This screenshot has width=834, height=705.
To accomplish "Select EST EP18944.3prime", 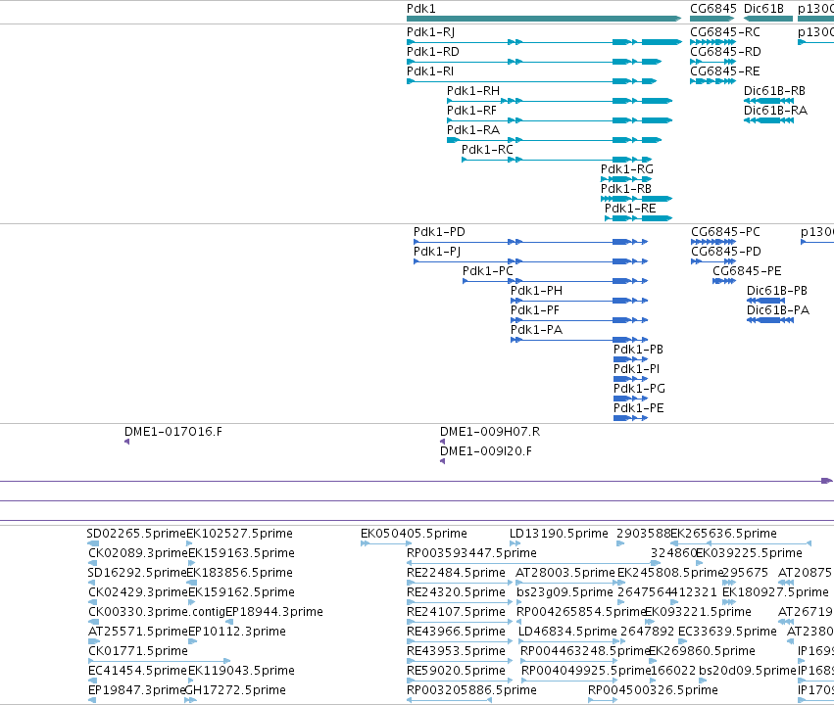I will pos(228,622).
